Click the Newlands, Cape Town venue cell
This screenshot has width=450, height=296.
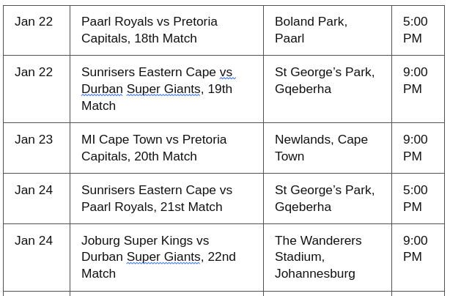tap(328, 148)
